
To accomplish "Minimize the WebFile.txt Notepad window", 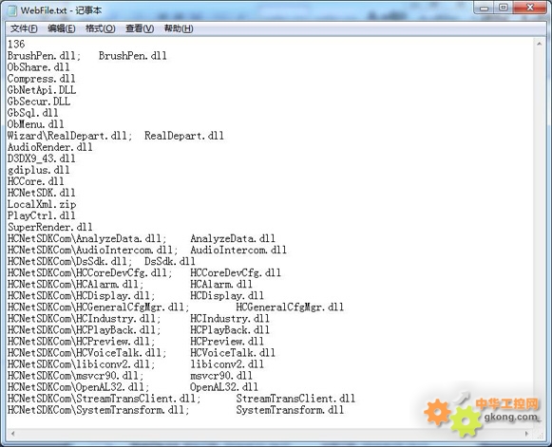I will coord(485,8).
